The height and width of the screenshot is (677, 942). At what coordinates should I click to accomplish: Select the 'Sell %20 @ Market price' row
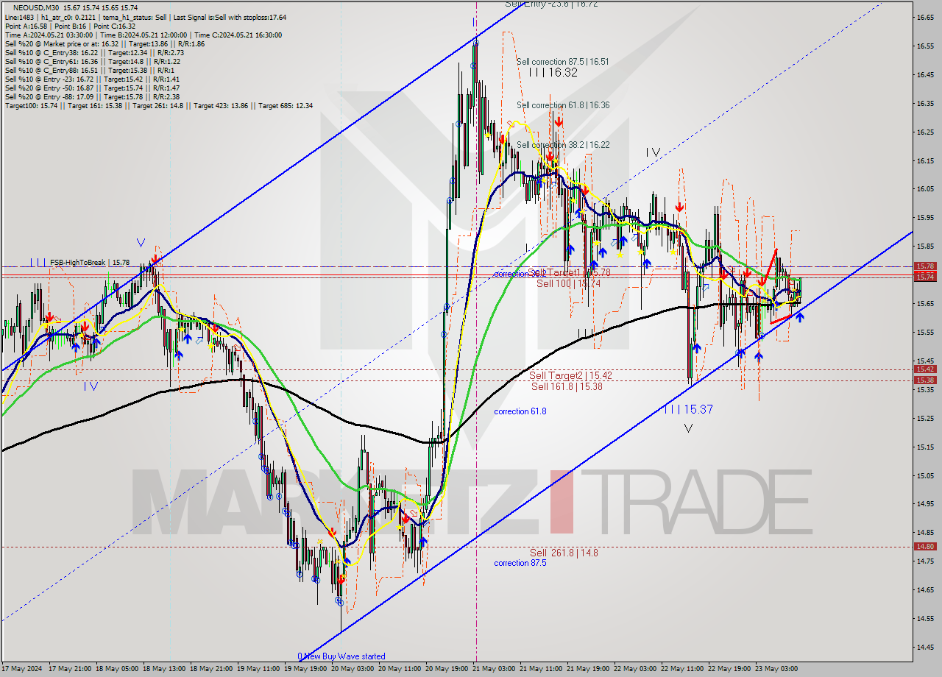tap(105, 43)
